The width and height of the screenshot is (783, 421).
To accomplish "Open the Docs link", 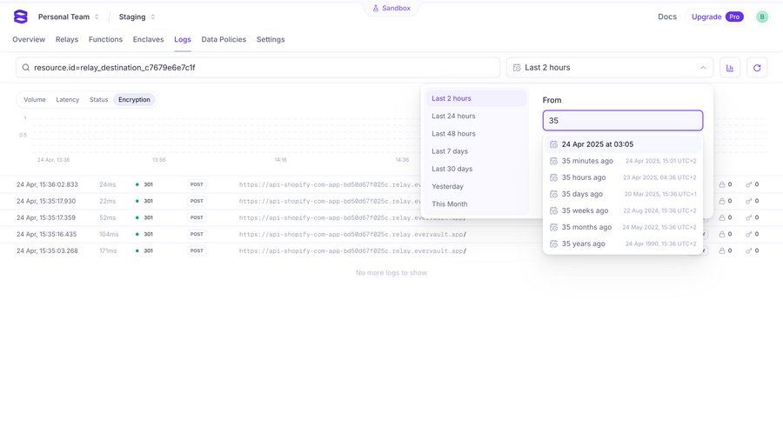I will tap(667, 17).
